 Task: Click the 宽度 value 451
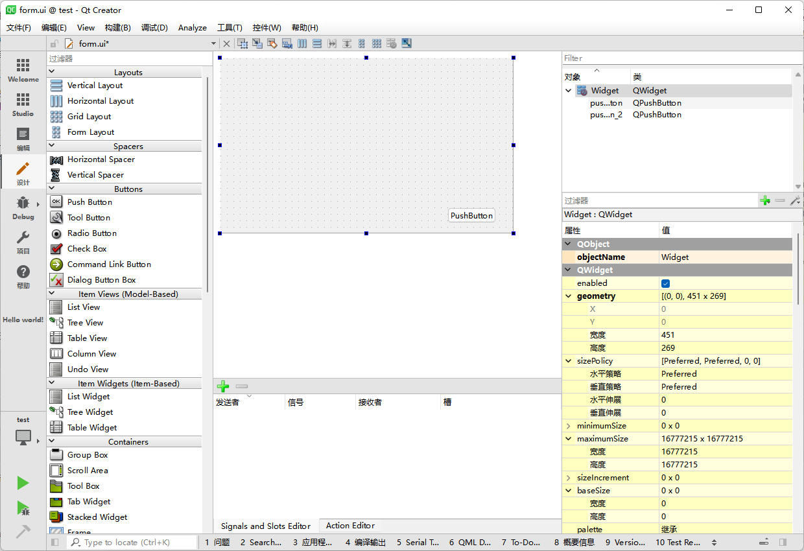[725, 335]
